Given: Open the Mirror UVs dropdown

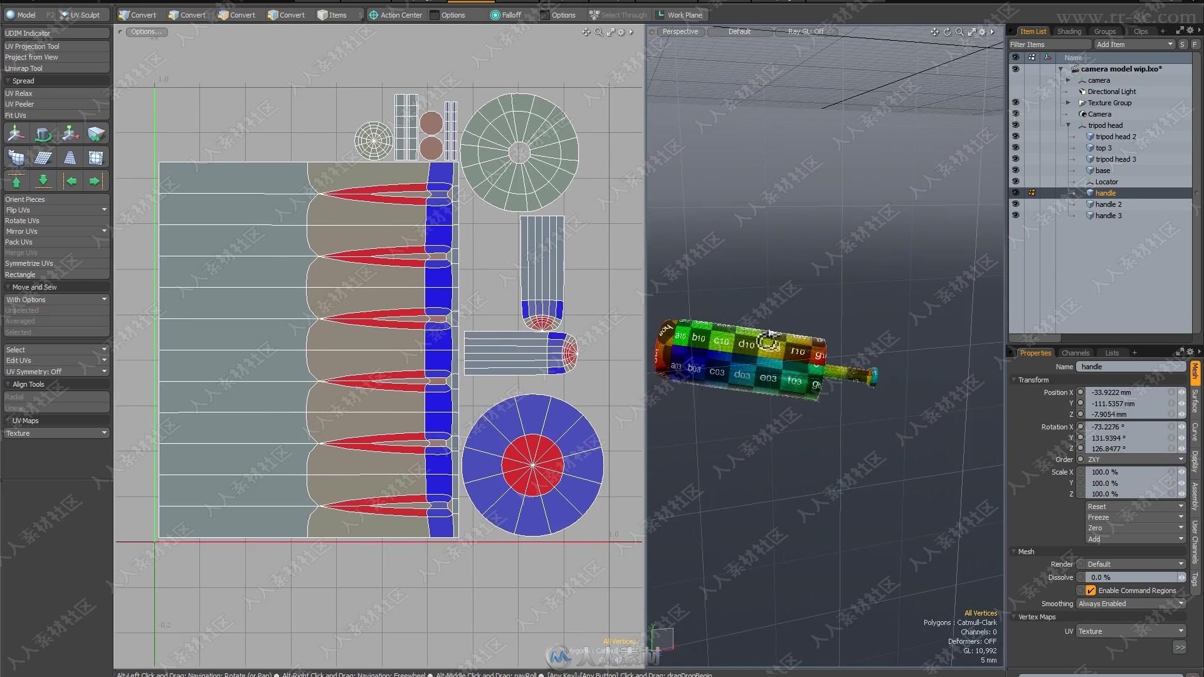Looking at the screenshot, I should pyautogui.click(x=56, y=231).
